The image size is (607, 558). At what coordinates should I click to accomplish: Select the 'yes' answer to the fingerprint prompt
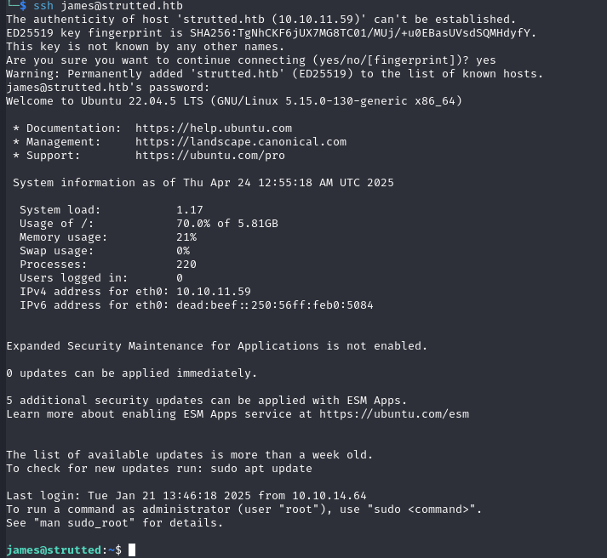(x=486, y=60)
